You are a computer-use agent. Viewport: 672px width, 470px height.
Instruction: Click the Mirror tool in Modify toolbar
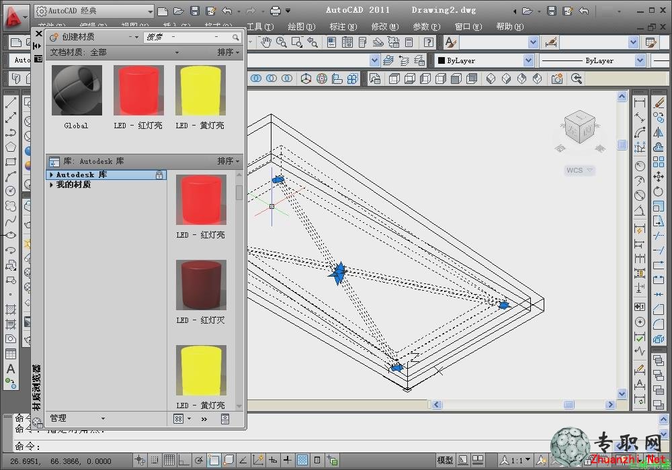click(x=659, y=133)
